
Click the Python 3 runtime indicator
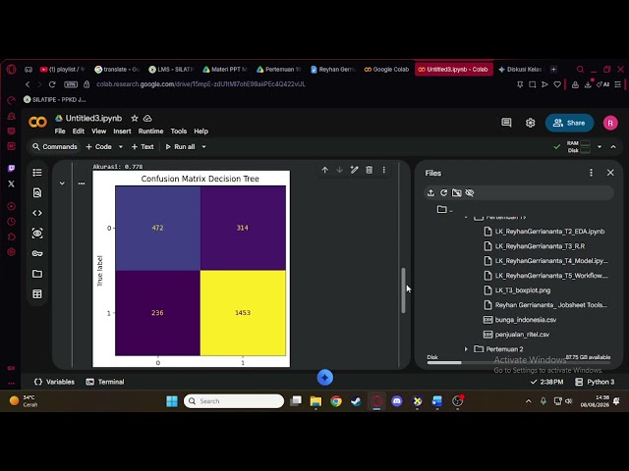[x=595, y=382]
